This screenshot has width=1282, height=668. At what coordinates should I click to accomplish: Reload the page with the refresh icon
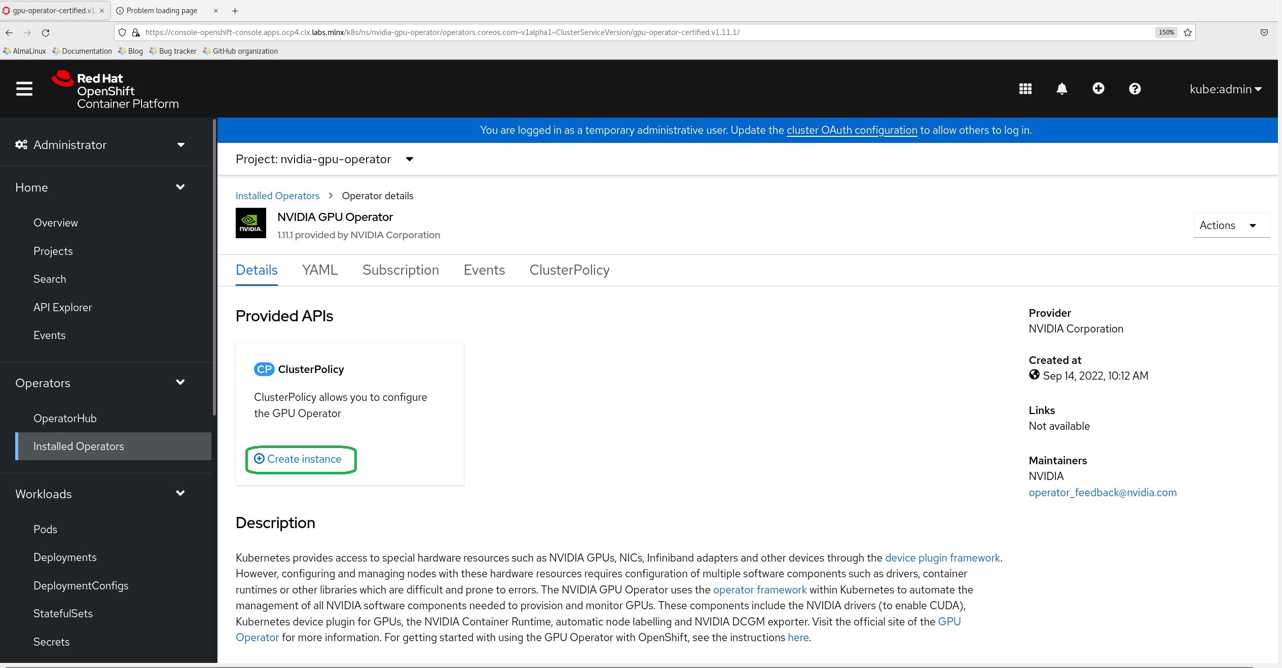tap(46, 32)
